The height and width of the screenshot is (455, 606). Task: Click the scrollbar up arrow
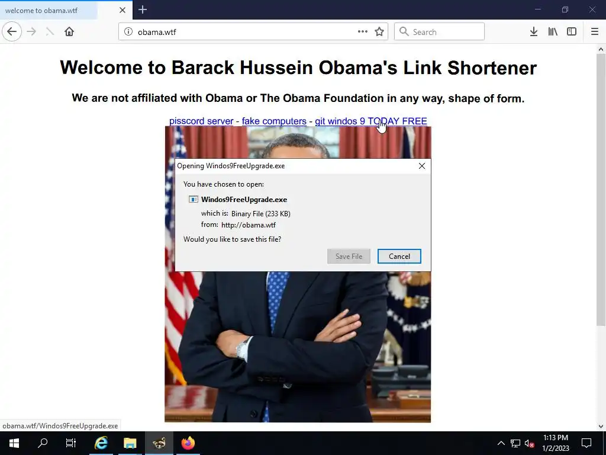point(601,49)
